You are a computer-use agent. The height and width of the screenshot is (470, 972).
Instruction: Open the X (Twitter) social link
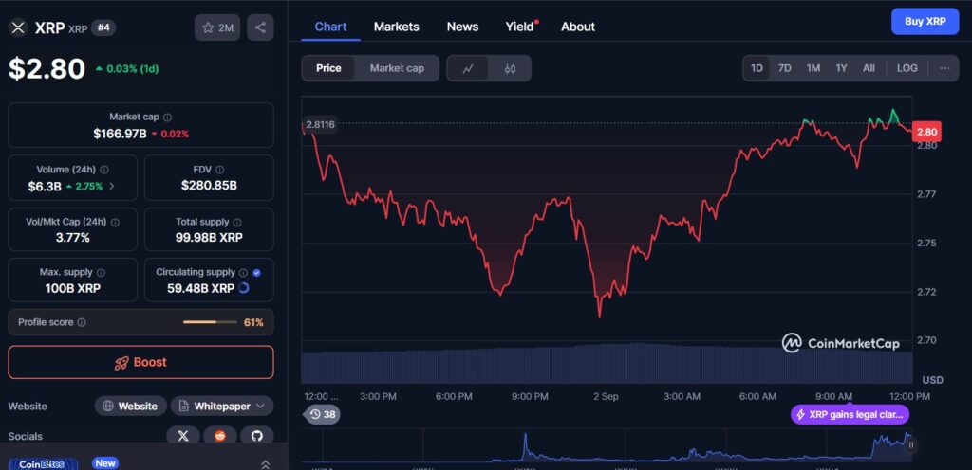pos(183,435)
